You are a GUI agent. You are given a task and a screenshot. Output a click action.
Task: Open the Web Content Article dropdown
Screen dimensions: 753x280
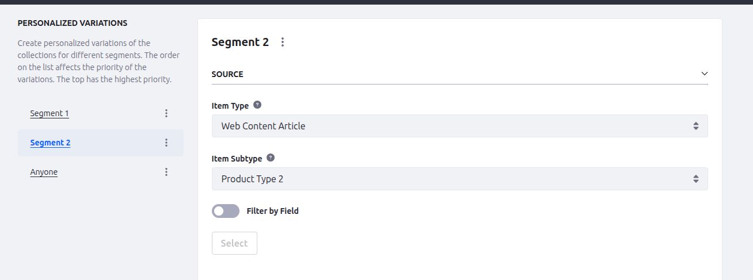click(x=459, y=126)
